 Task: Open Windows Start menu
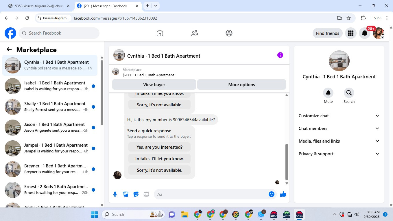(94, 214)
